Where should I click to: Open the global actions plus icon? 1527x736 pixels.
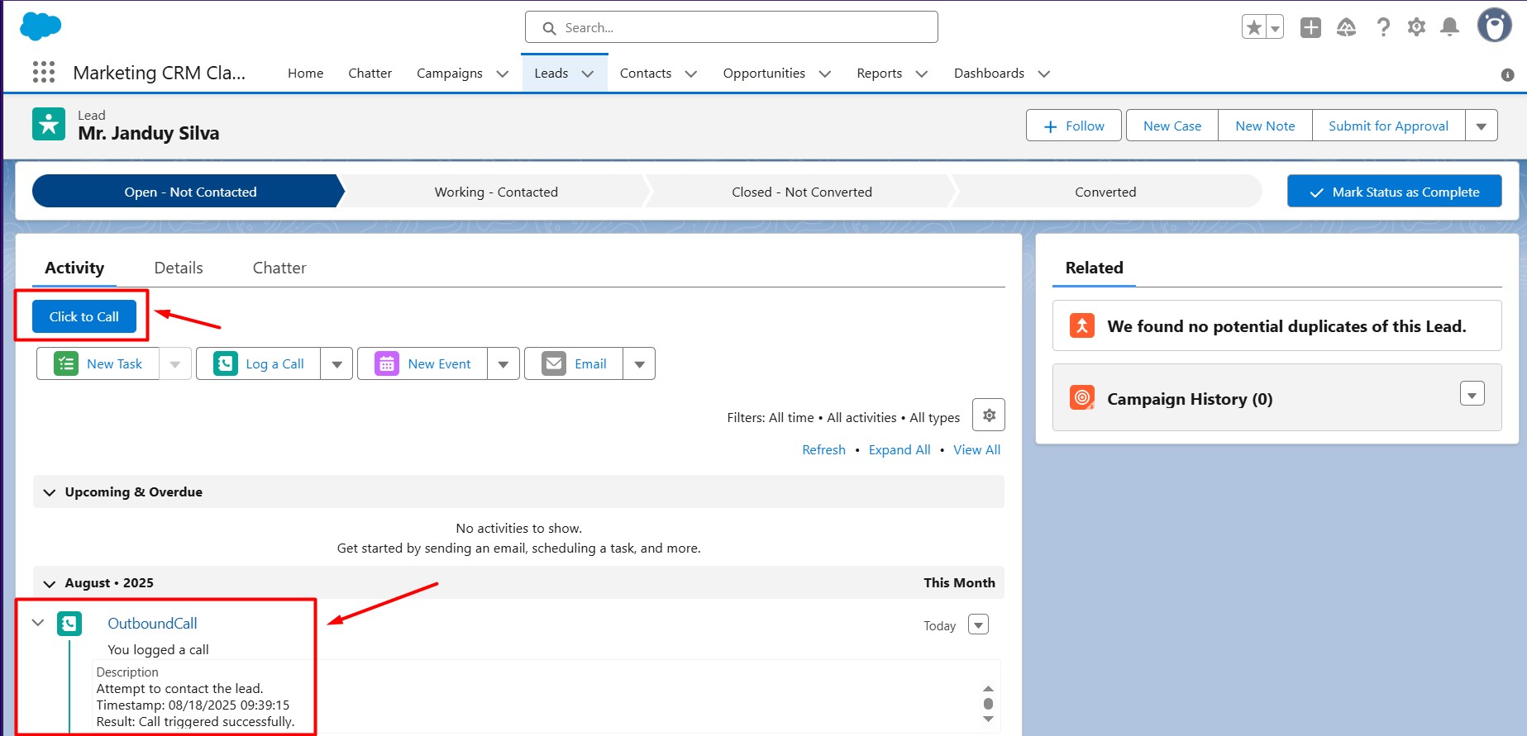pyautogui.click(x=1310, y=27)
